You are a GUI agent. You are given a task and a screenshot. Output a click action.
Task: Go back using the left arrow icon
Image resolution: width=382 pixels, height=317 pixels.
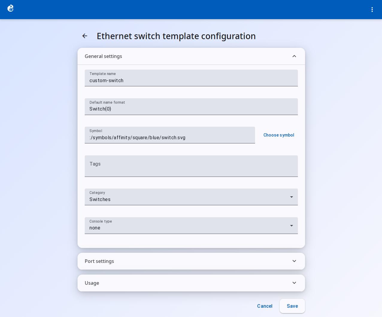[x=85, y=36]
